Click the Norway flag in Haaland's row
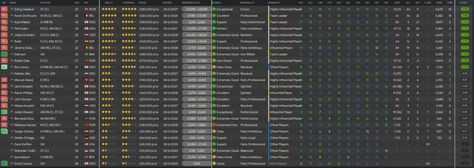474x168 pixels. (x=87, y=9)
